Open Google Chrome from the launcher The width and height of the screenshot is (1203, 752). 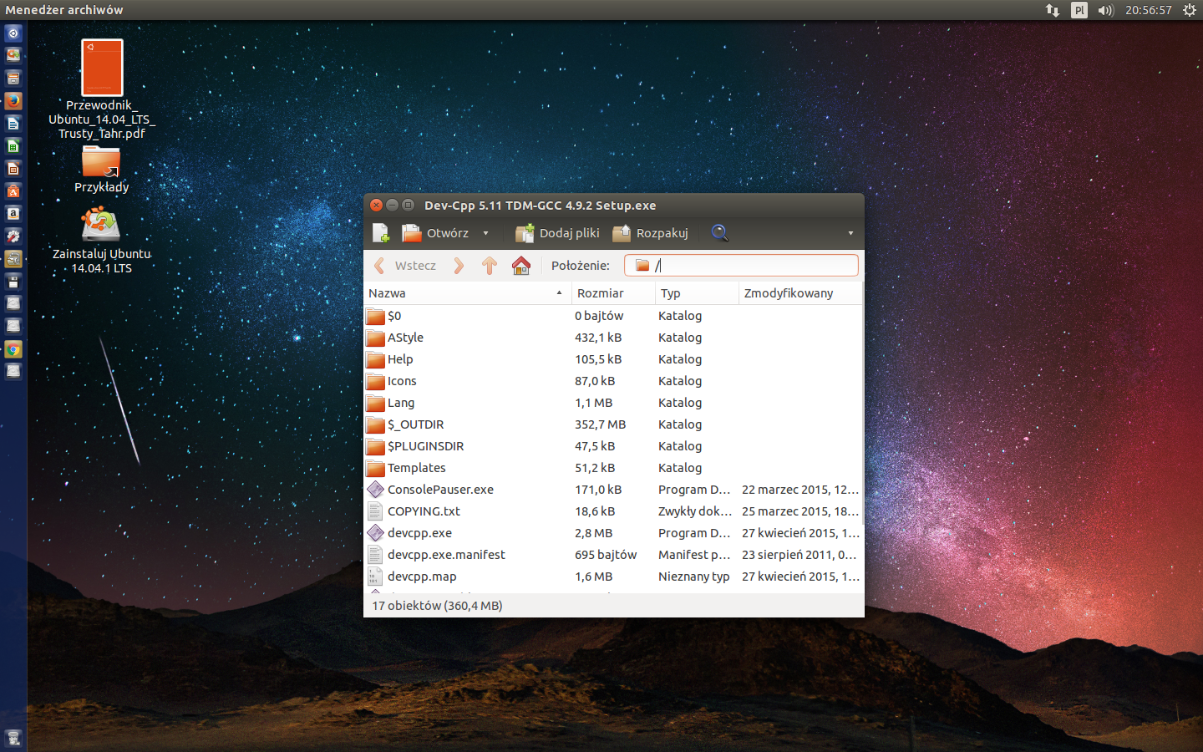tap(13, 349)
